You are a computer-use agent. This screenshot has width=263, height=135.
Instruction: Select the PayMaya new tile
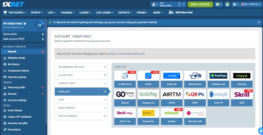pos(218,79)
